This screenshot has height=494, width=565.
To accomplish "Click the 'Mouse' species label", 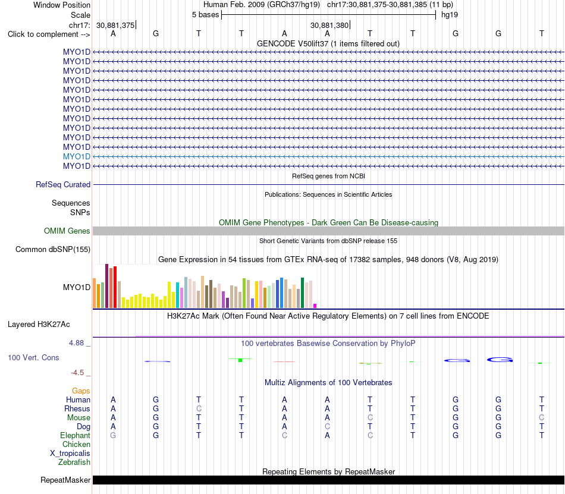I will coord(79,418).
